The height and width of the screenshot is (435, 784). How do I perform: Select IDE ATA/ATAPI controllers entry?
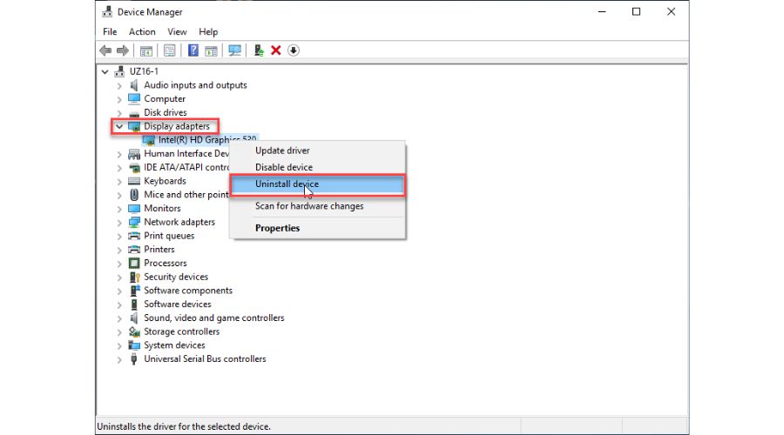(x=186, y=167)
